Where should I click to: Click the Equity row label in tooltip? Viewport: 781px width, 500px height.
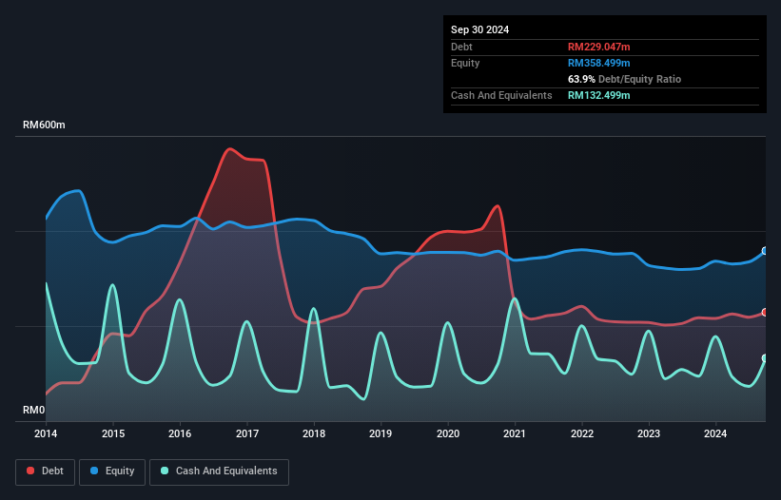465,63
